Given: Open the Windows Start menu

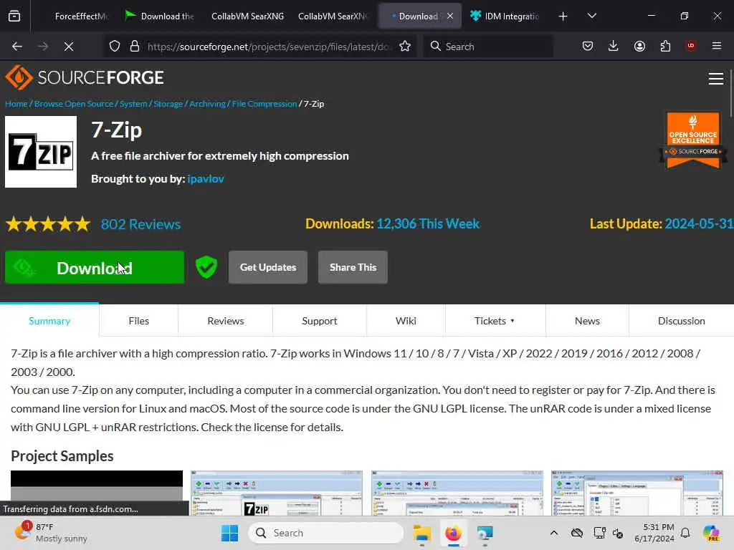Looking at the screenshot, I should click(229, 533).
